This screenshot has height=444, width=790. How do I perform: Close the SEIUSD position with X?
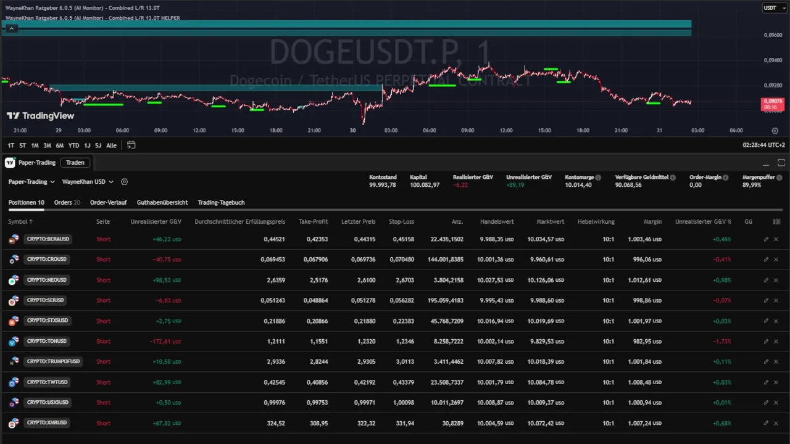[x=776, y=300]
